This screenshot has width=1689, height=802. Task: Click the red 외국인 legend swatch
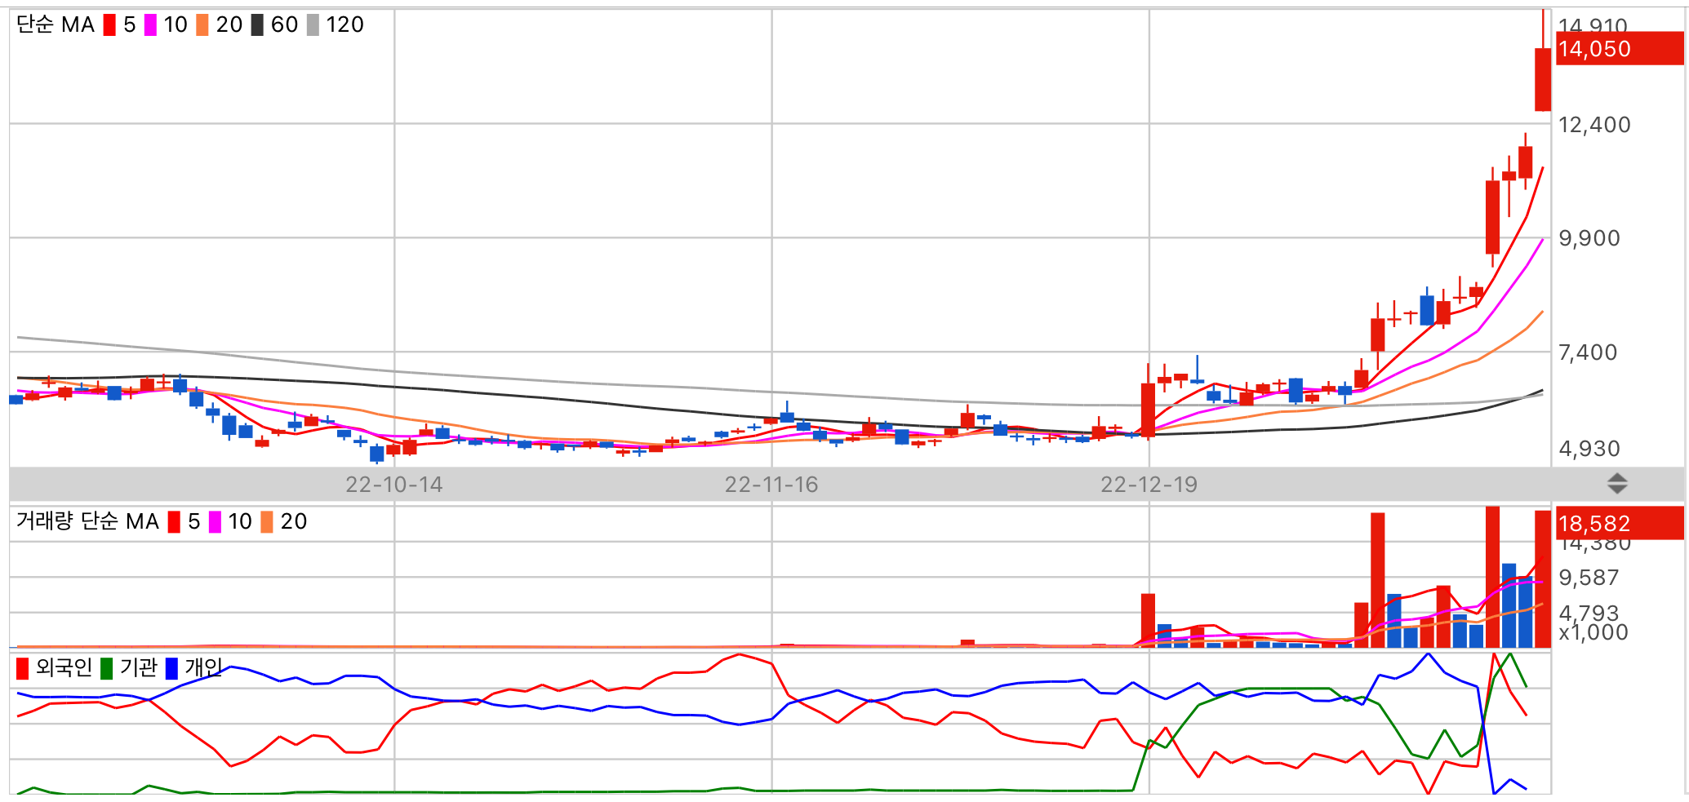tap(22, 669)
